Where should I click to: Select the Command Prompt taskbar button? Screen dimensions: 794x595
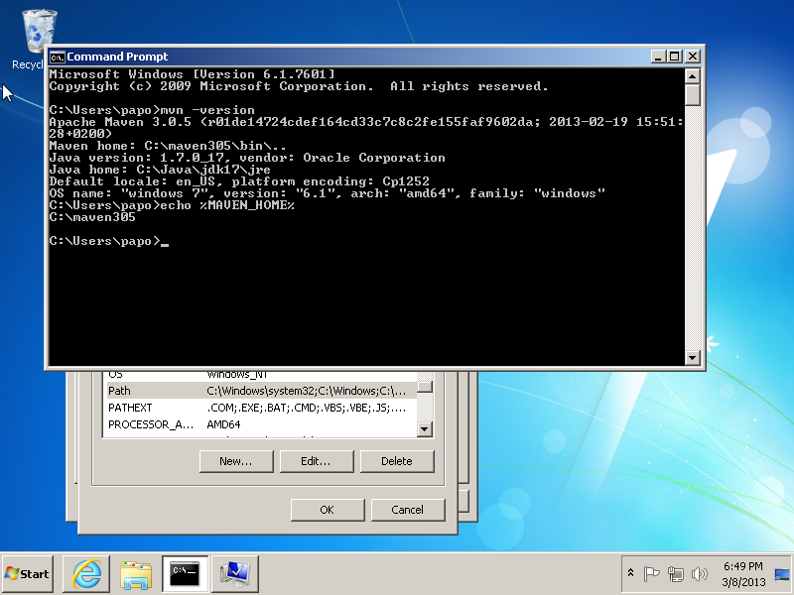tap(185, 574)
